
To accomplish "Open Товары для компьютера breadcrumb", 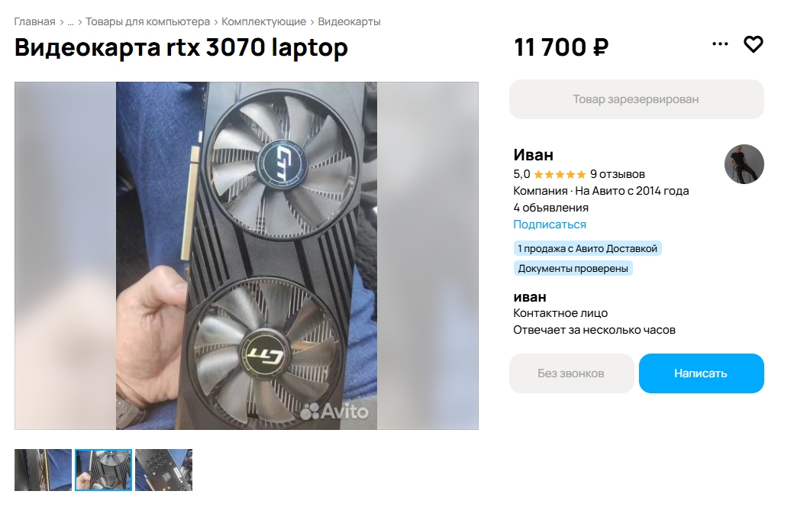I will click(147, 22).
